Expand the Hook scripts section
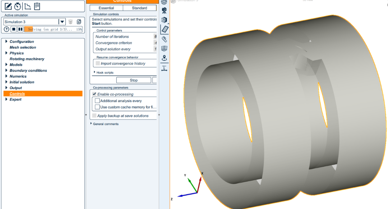This screenshot has height=209, width=388. [94, 72]
